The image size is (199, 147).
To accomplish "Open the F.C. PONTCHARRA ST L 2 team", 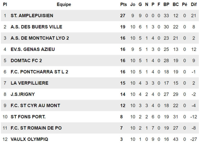I will pyautogui.click(x=39, y=72).
